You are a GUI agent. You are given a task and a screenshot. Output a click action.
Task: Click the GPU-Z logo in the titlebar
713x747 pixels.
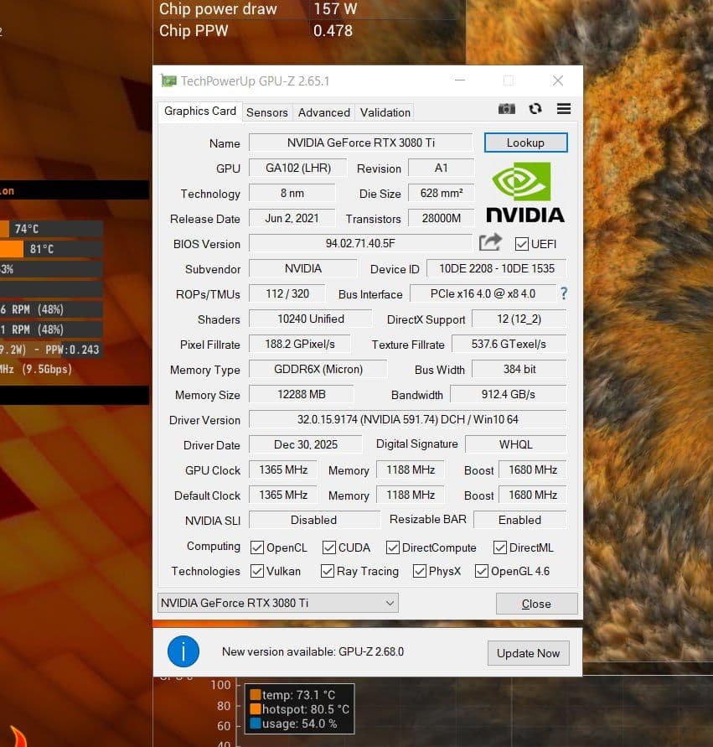(x=168, y=80)
